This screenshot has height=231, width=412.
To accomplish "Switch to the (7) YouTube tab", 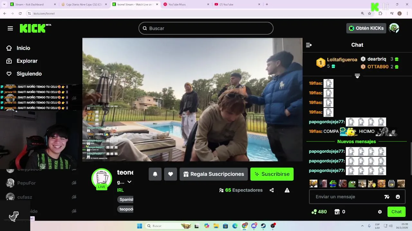I will coord(237,4).
